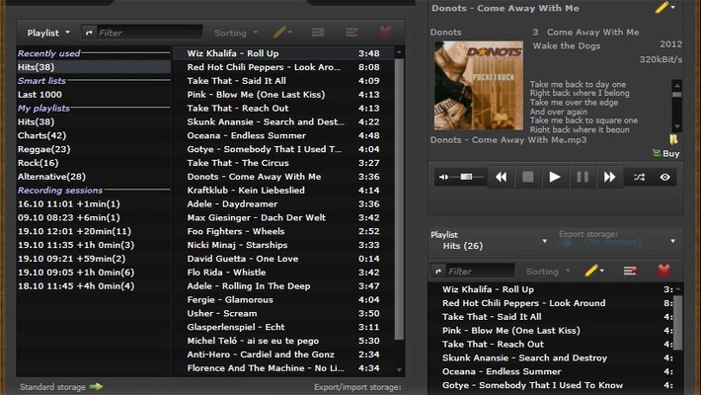The width and height of the screenshot is (701, 395).
Task: Click into the left Filter input field
Action: point(149,33)
